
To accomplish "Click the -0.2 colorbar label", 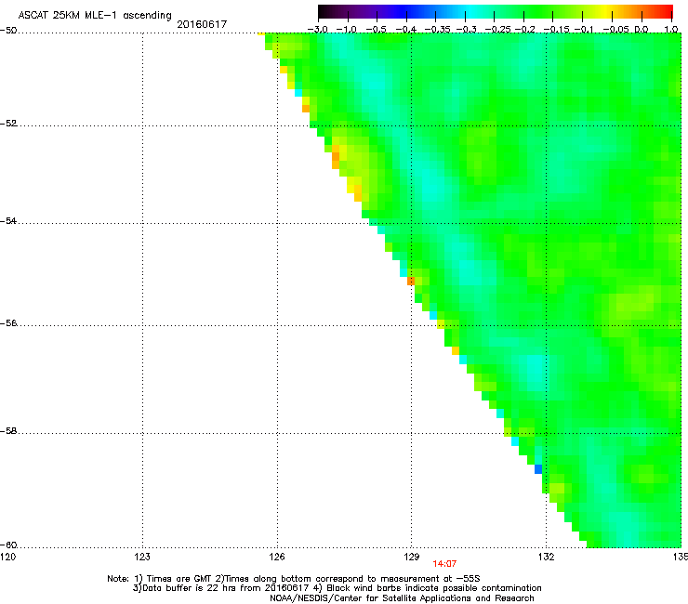I will 525,30.
